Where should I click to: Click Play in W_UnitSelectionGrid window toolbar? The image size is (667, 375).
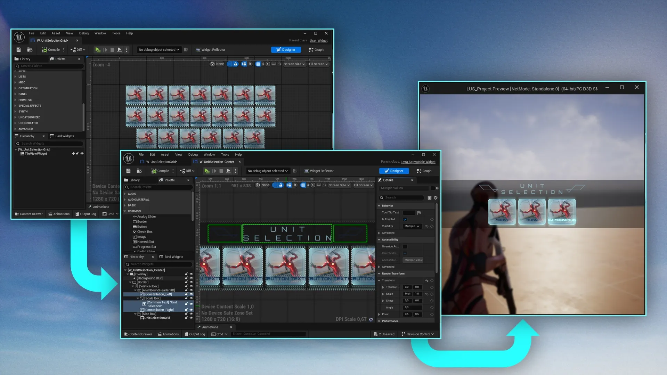98,50
